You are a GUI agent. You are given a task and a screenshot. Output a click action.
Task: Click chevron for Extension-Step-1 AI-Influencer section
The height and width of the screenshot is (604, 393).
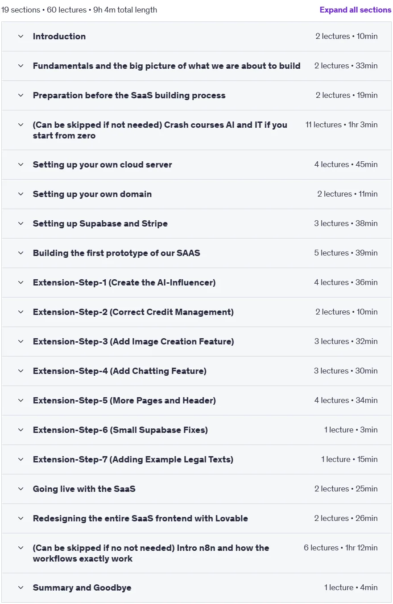click(x=21, y=282)
